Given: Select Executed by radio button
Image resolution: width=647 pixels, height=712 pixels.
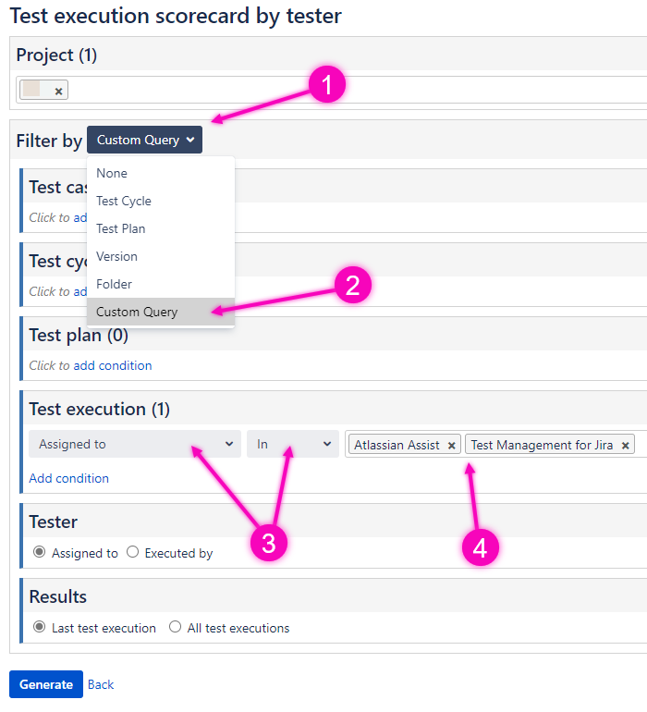Looking at the screenshot, I should 132,552.
